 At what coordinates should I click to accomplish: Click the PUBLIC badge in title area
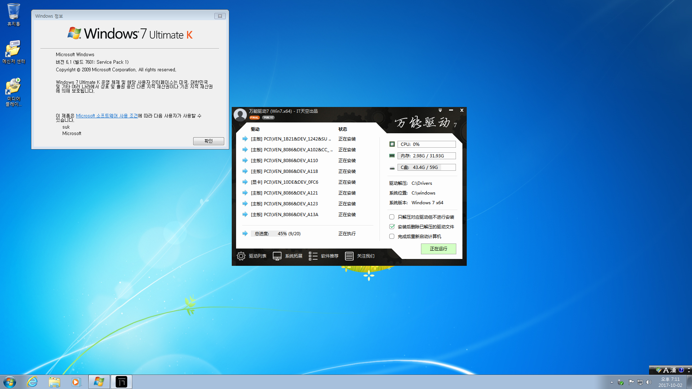[x=268, y=118]
